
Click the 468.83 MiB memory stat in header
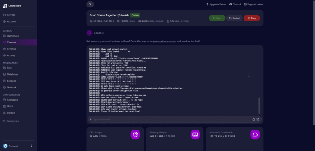[x=151, y=21]
